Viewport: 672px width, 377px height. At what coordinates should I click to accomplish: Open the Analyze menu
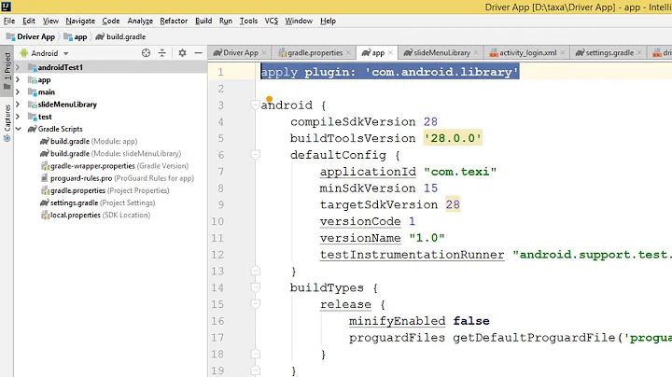(140, 21)
